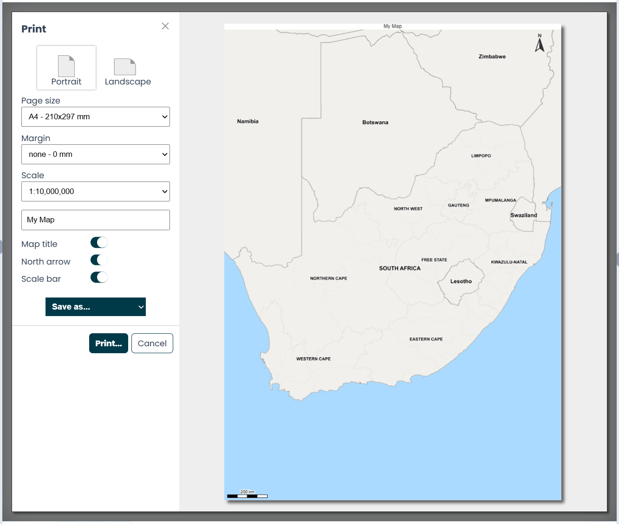Click the north arrow on map preview
619x524 pixels.
pos(540,43)
